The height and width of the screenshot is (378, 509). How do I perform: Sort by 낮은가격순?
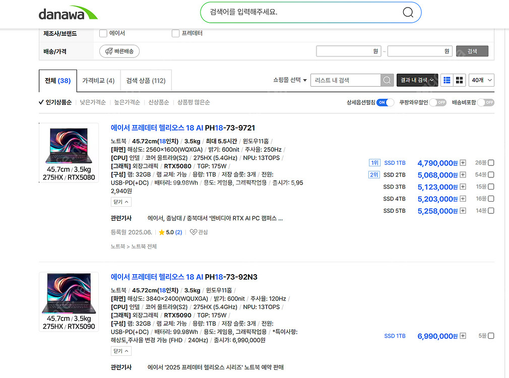(93, 102)
